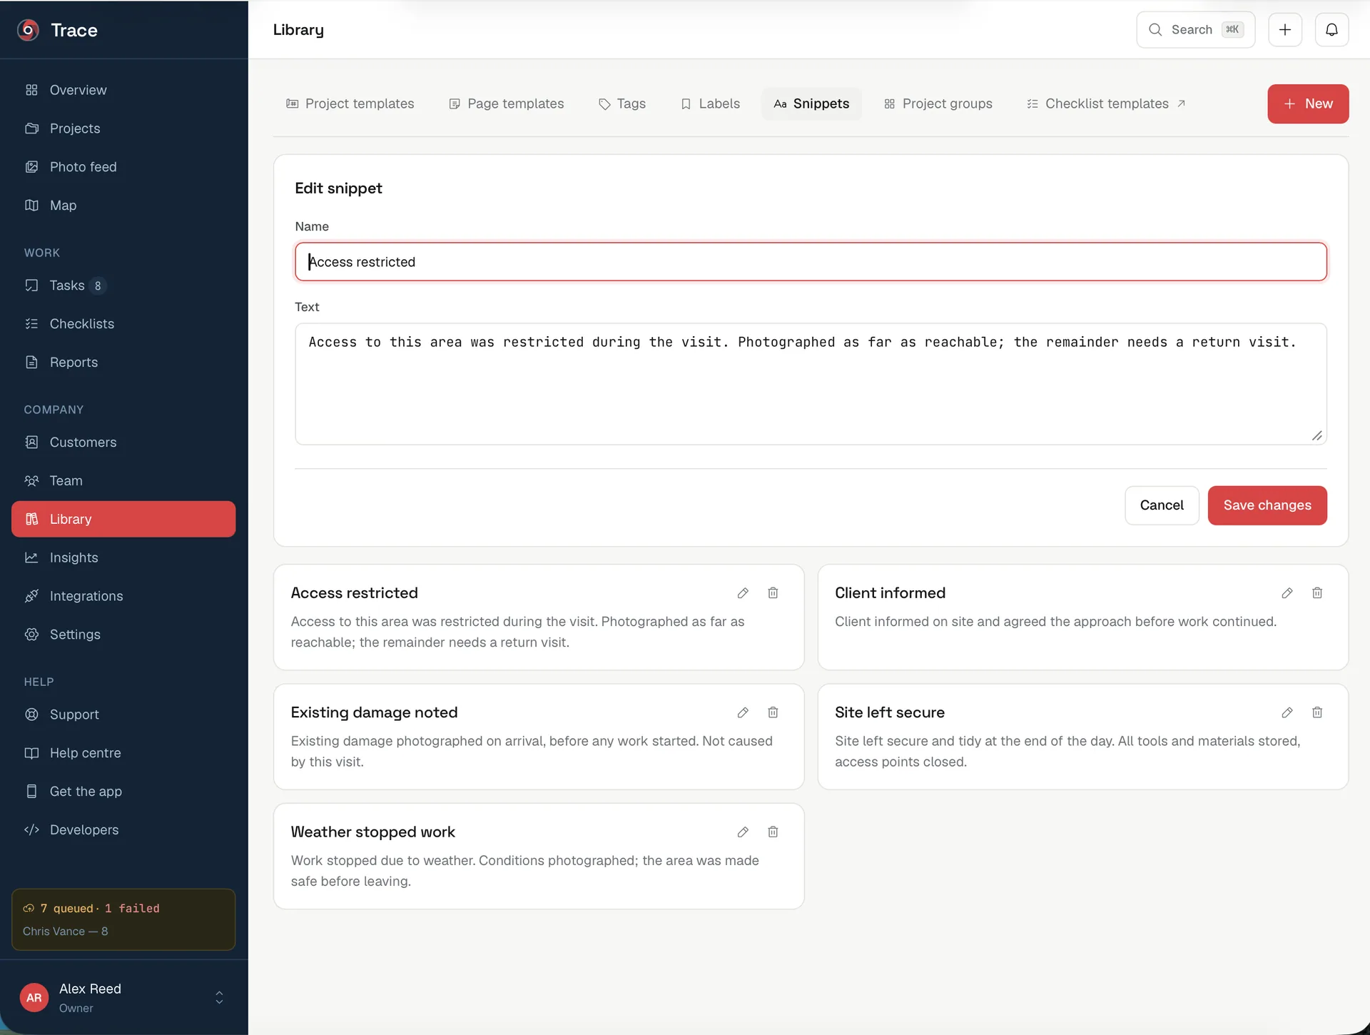Open Integrations in the sidebar
The image size is (1370, 1035).
[x=123, y=596]
